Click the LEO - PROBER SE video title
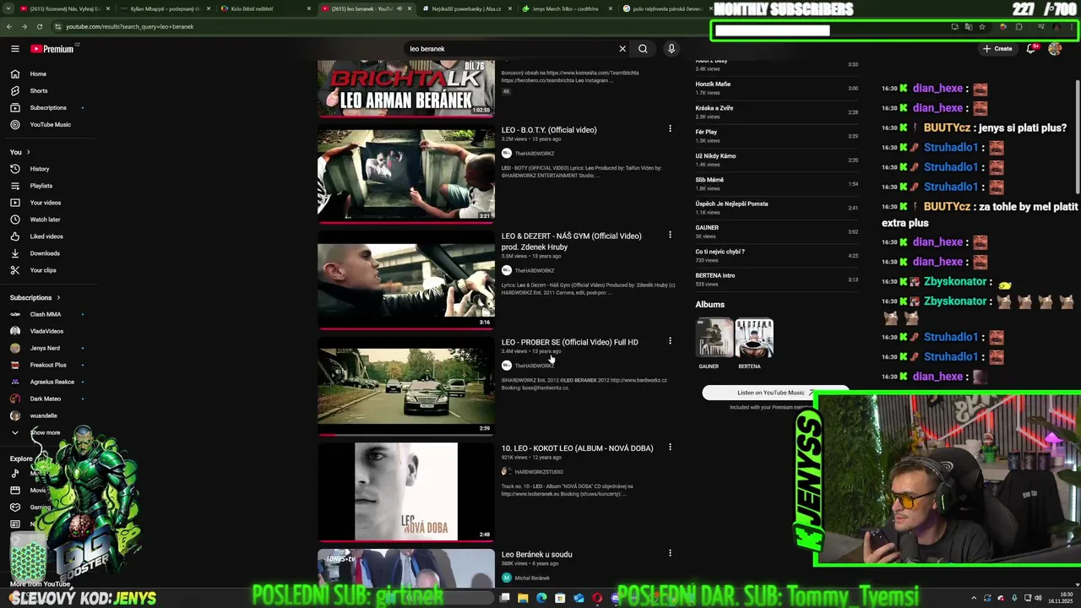This screenshot has width=1081, height=608. coord(570,342)
